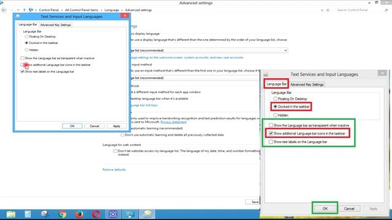This screenshot has width=392, height=220.
Task: Go back with the Control Panel back arrow
Action: tap(4, 10)
